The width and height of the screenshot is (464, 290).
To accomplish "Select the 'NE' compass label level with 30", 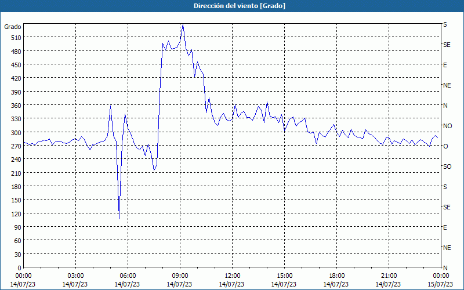I will [447, 248].
